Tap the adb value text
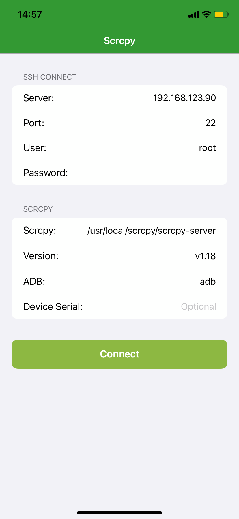 208,281
